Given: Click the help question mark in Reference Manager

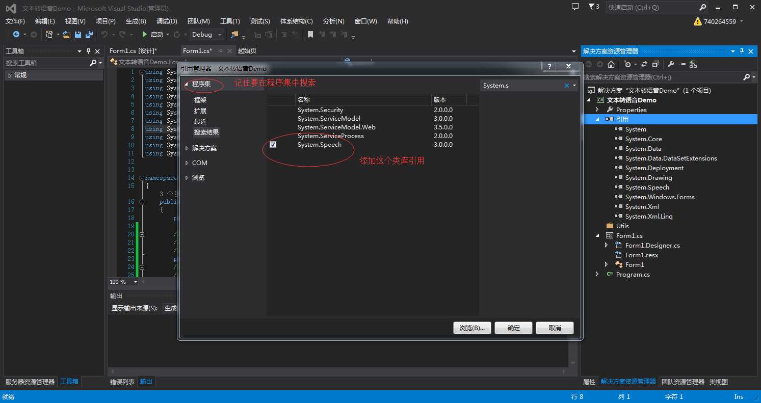Looking at the screenshot, I should click(549, 67).
